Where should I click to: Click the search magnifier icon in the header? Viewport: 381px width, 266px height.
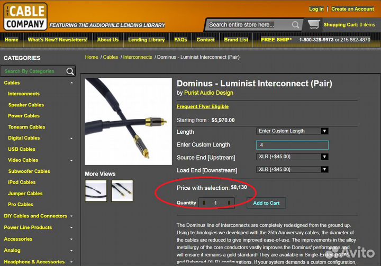point(295,25)
